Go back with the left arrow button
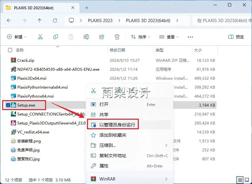The width and height of the screenshot is (252, 184). coord(9,20)
